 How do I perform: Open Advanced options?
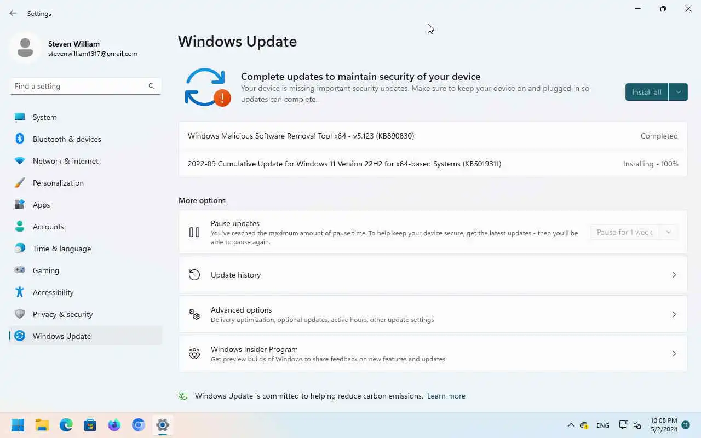click(x=433, y=314)
